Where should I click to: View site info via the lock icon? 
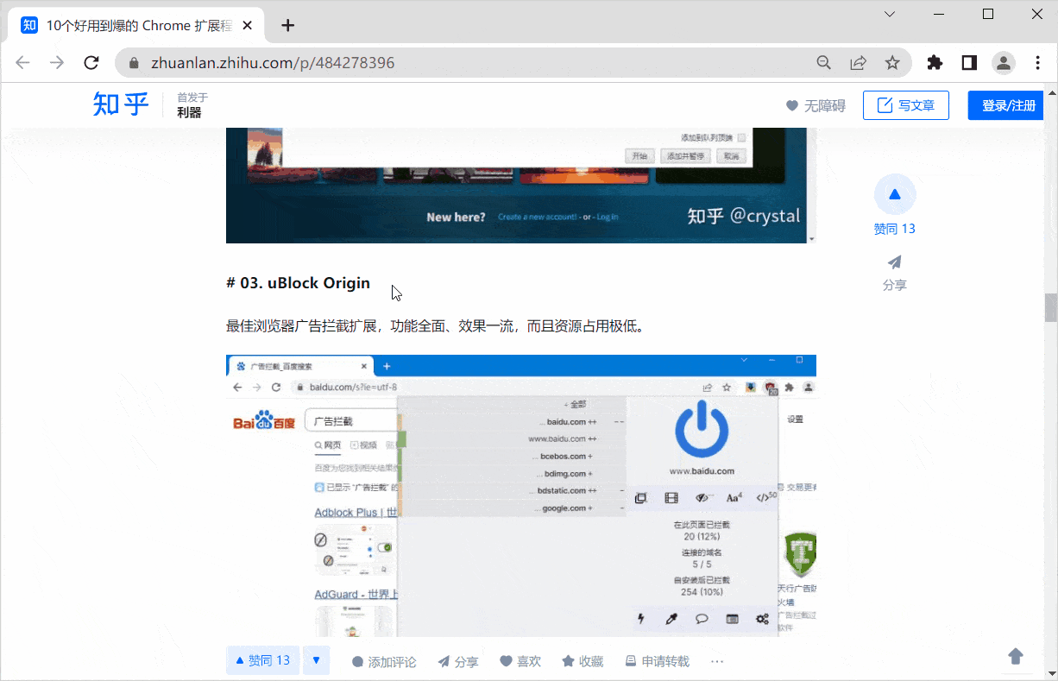[x=134, y=63]
